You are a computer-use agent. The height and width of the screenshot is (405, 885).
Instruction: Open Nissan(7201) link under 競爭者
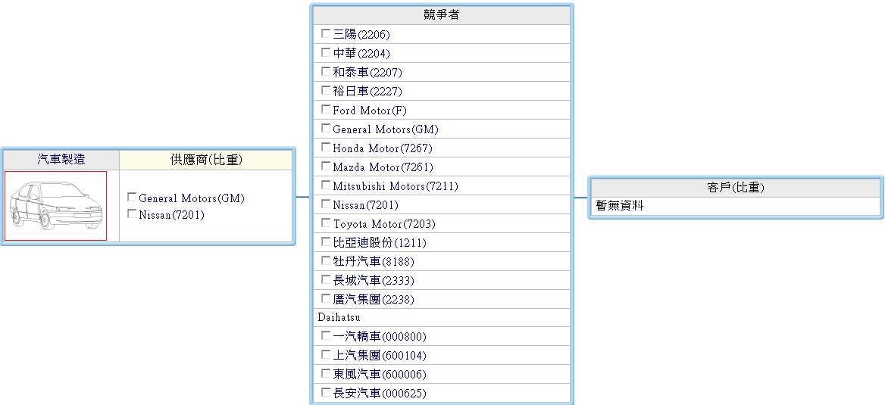(366, 204)
